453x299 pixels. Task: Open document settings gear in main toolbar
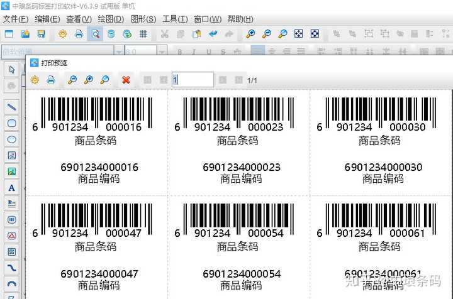[x=63, y=34]
